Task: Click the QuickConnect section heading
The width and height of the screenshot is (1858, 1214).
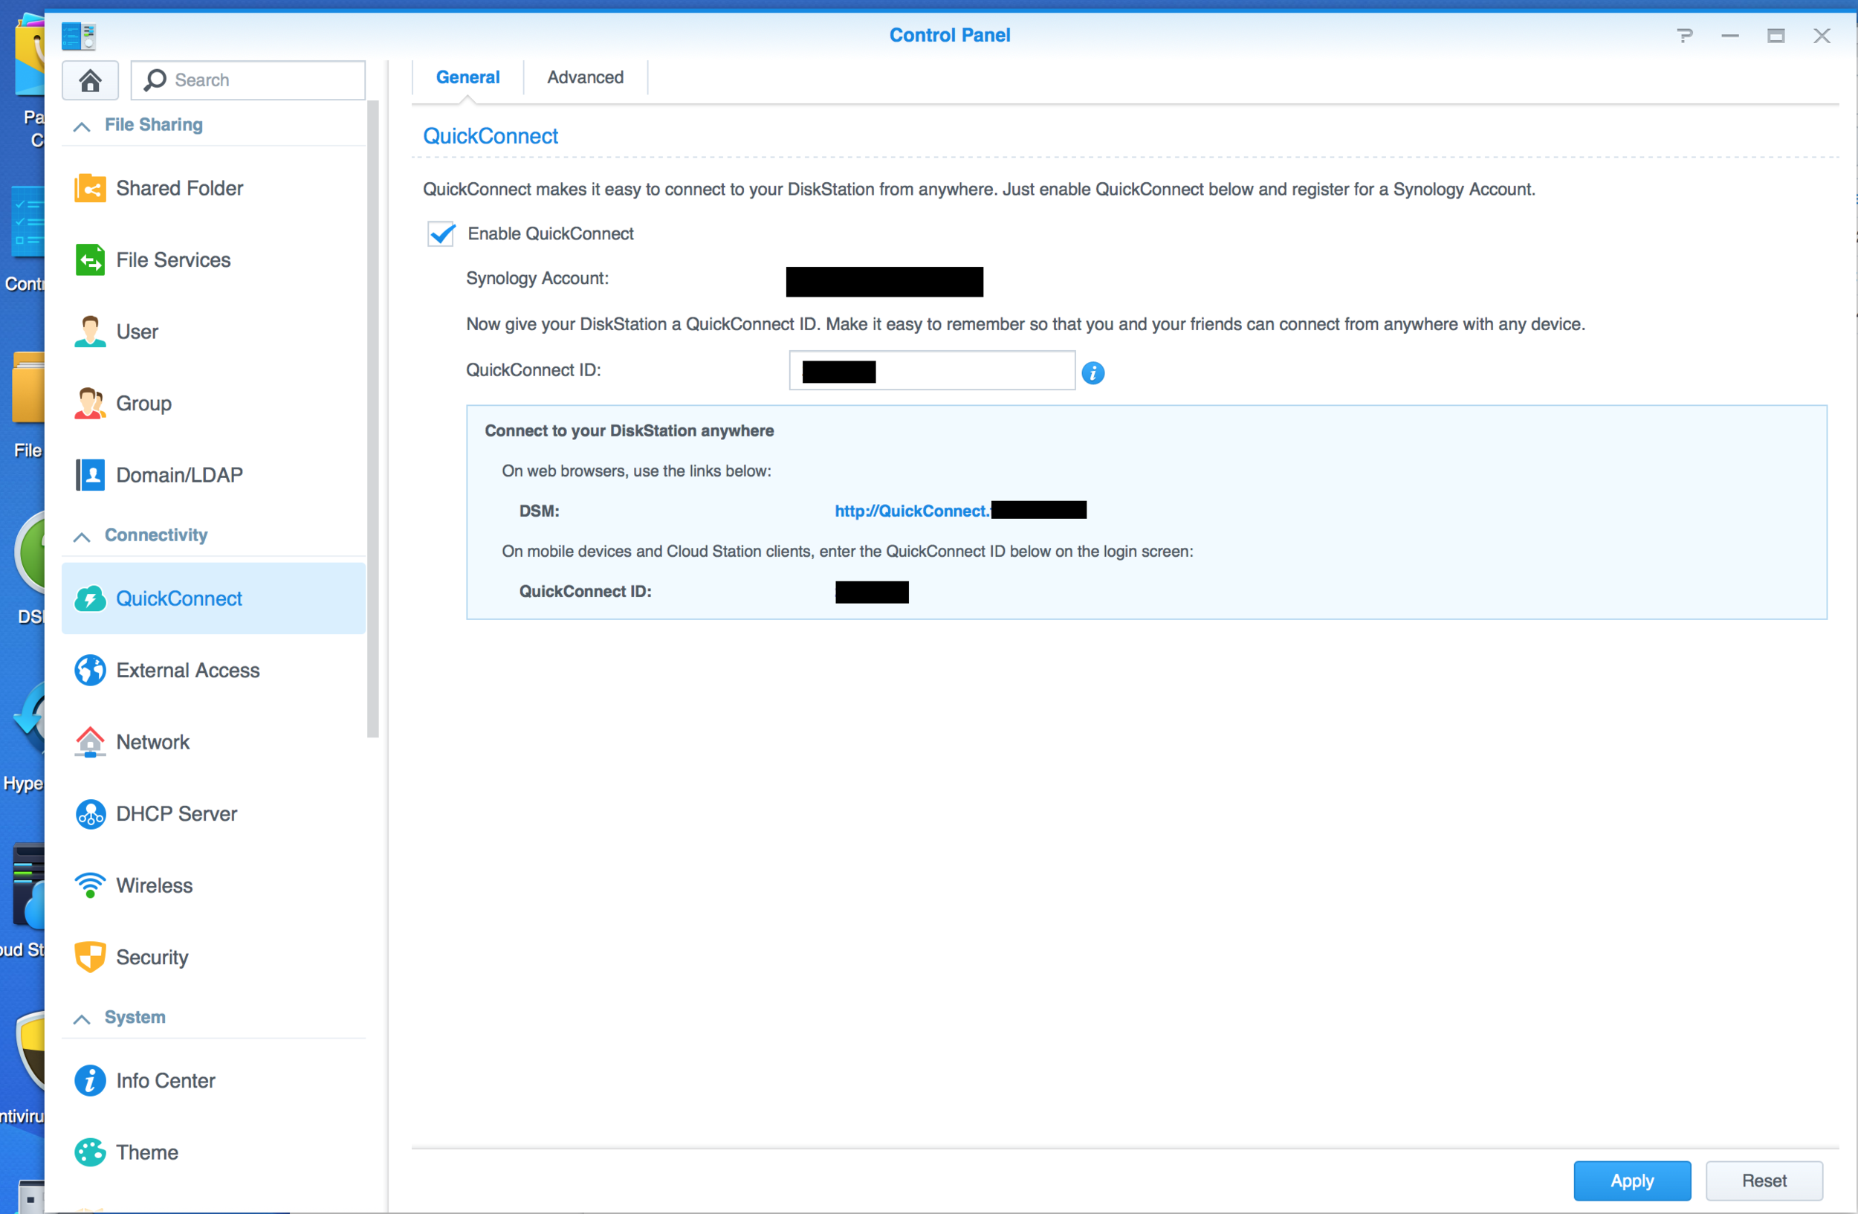Action: tap(491, 136)
